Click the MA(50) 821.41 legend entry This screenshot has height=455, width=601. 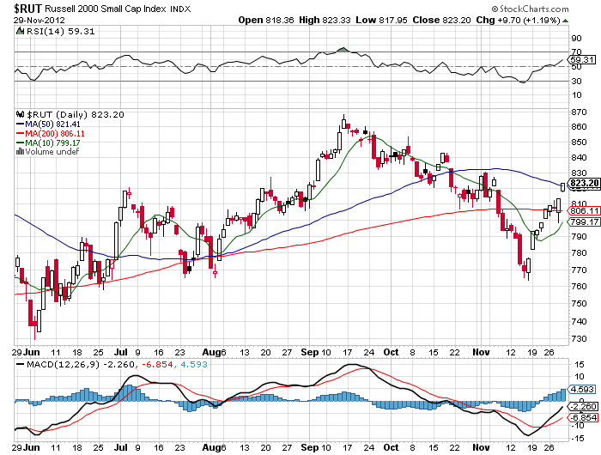tap(48, 124)
